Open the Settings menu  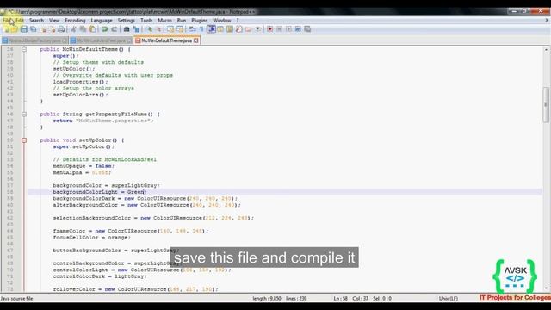127,21
